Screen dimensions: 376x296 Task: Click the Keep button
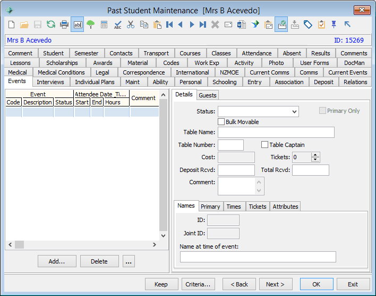pyautogui.click(x=161, y=284)
